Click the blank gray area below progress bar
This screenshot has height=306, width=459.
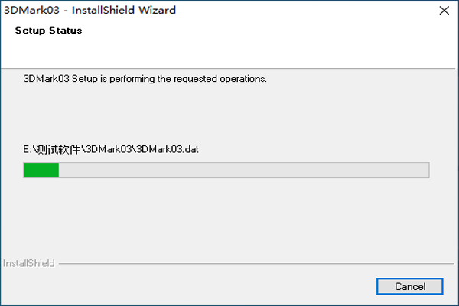[229, 218]
